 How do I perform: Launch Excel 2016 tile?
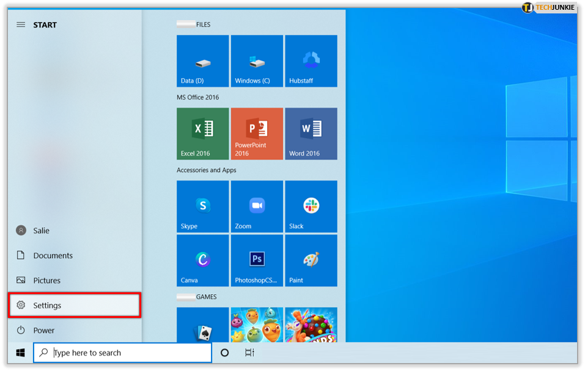(202, 134)
